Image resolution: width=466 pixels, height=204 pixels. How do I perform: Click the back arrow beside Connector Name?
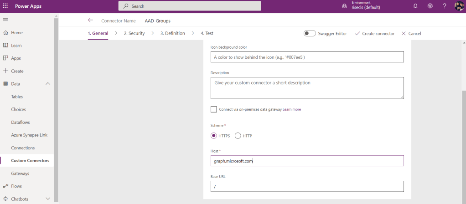click(90, 20)
